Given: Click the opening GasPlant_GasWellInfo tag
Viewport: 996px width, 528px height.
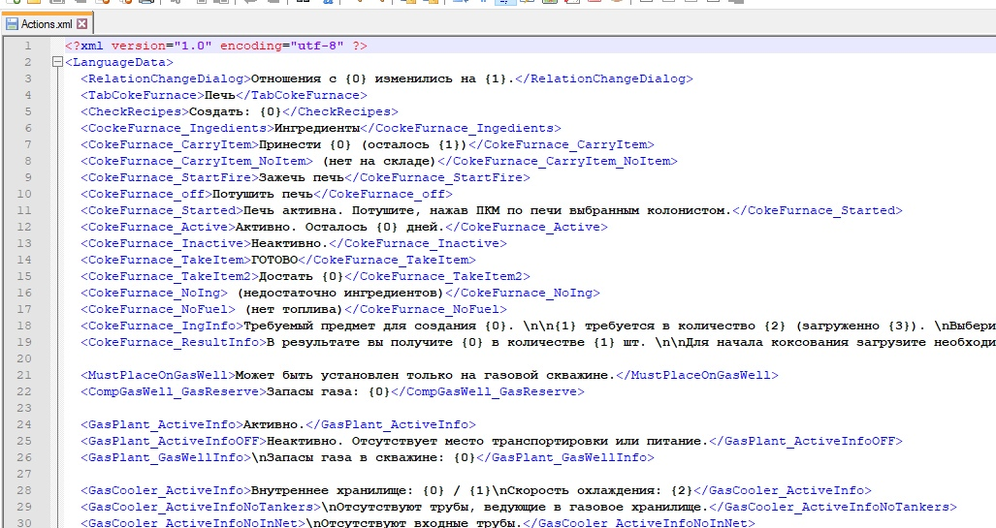Looking at the screenshot, I should (166, 458).
